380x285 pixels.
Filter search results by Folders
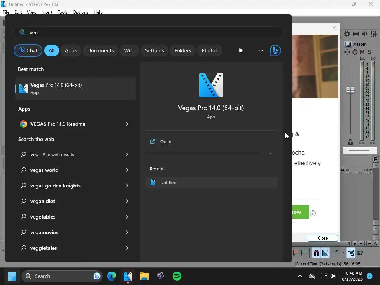(183, 50)
